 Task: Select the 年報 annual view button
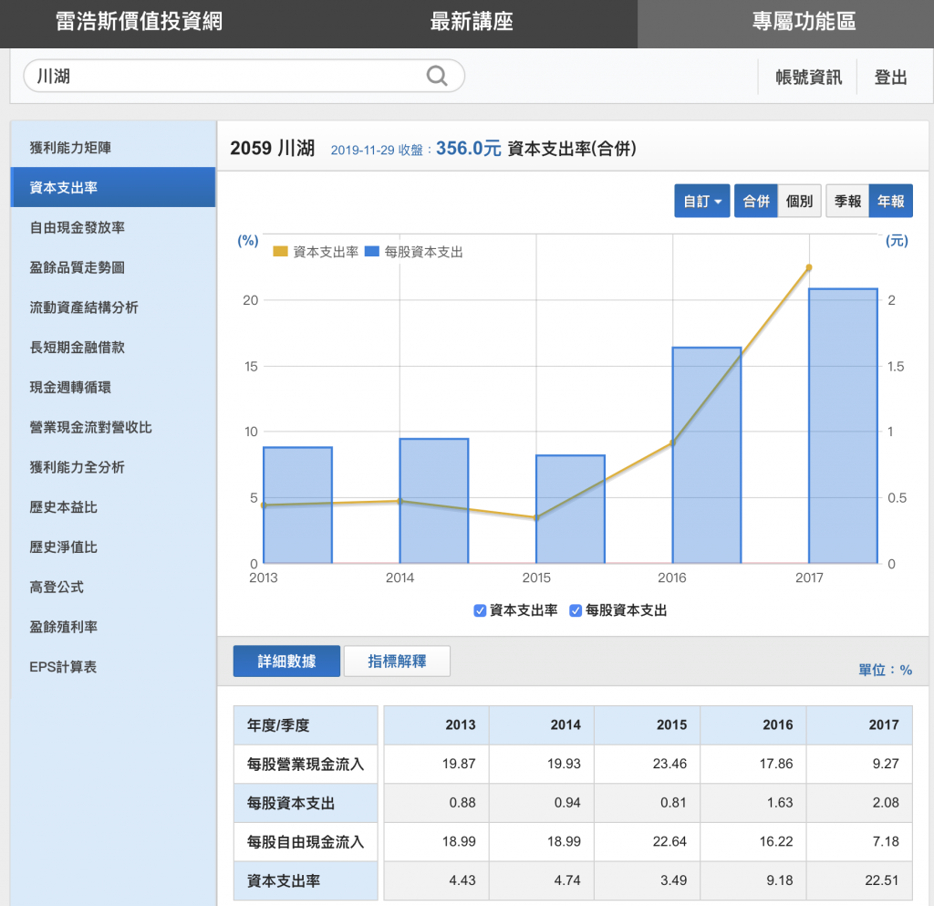coord(890,201)
